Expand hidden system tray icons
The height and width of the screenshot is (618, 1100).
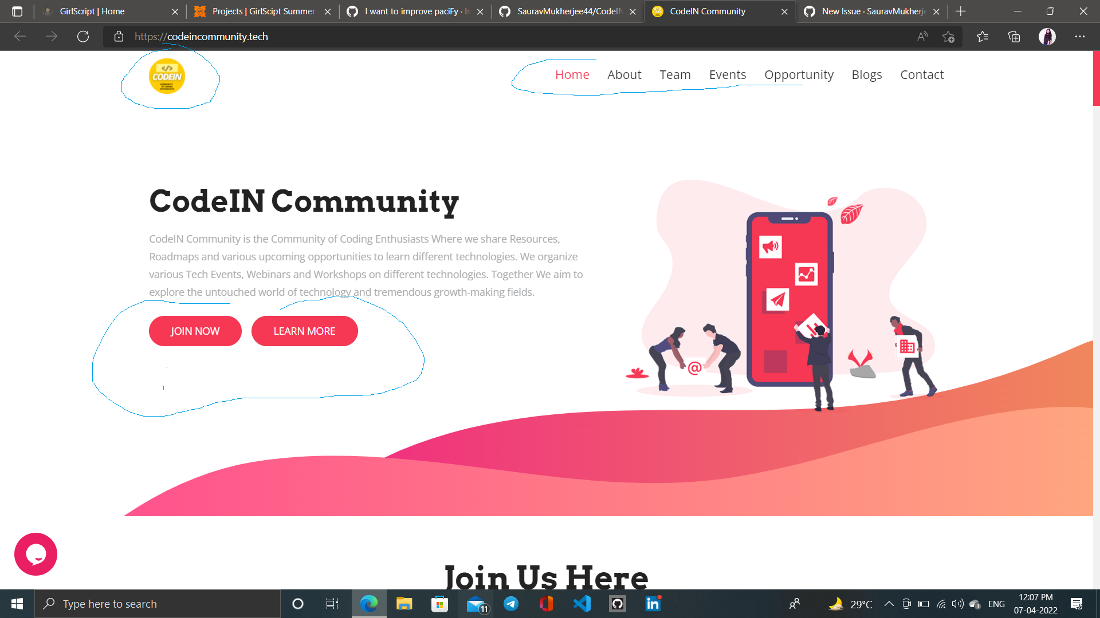[x=889, y=603]
